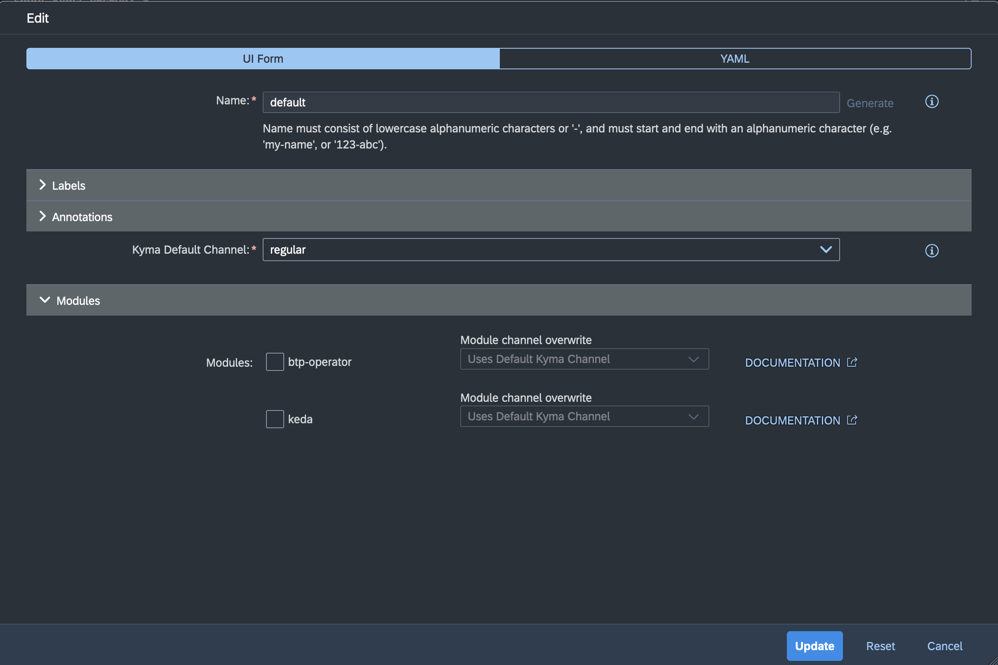This screenshot has height=665, width=998.
Task: Click the Reset button
Action: (880, 646)
